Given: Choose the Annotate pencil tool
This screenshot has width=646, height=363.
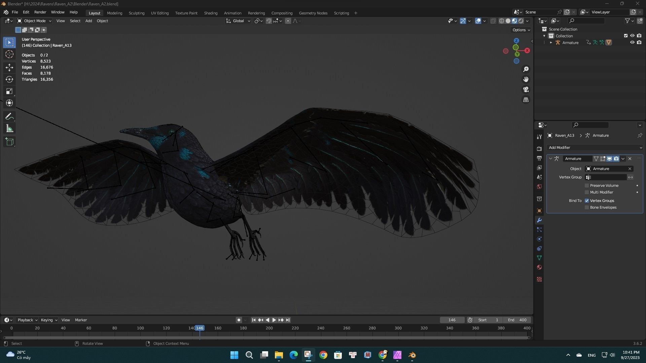Looking at the screenshot, I should [9, 117].
